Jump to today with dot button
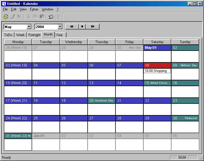 click(x=82, y=27)
